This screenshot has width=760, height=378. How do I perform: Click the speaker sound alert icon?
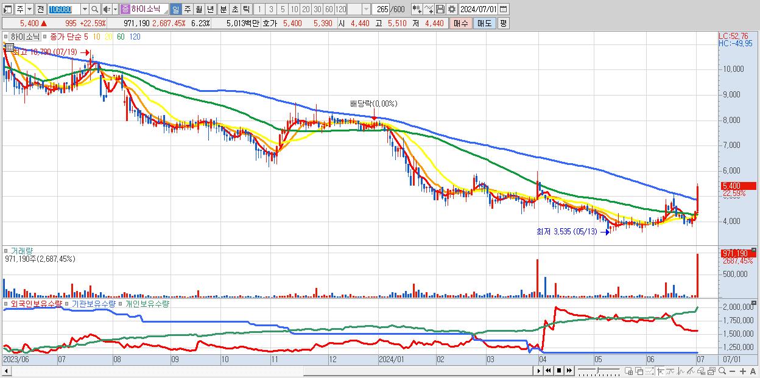click(x=107, y=9)
